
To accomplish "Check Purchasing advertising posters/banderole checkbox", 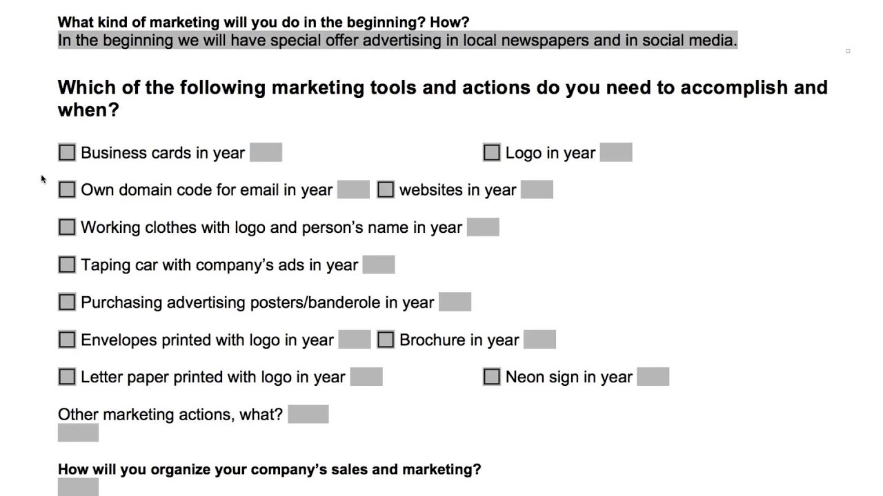I will pyautogui.click(x=67, y=302).
